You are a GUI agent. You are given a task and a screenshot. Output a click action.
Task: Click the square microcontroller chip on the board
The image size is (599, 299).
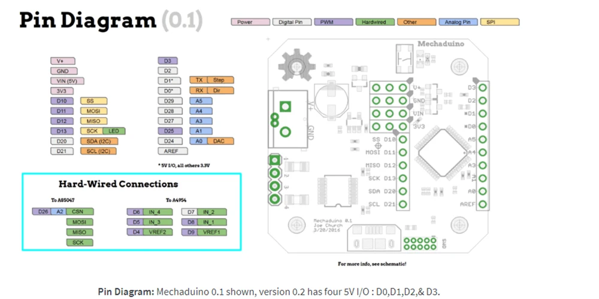(443, 152)
